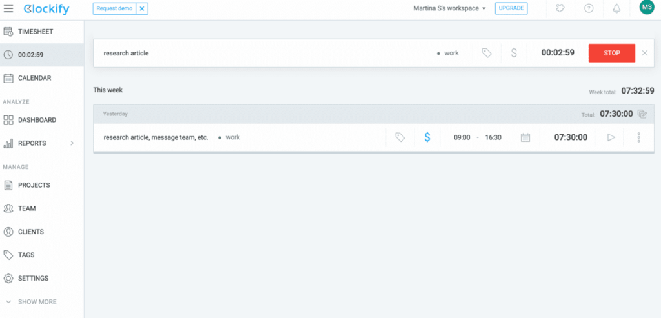Open Martina S's workspace dropdown

click(449, 8)
